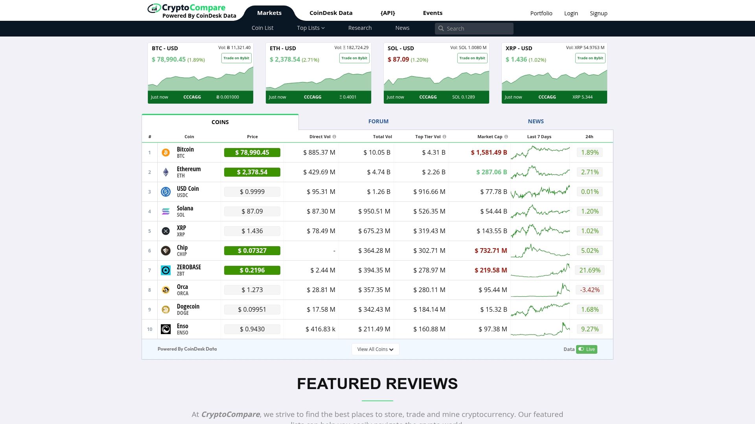Image resolution: width=755 pixels, height=424 pixels.
Task: Open the Events tab
Action: [x=433, y=13]
